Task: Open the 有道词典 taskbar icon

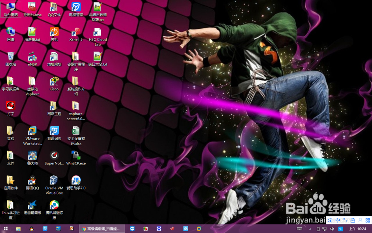Action: pyautogui.click(x=45, y=229)
